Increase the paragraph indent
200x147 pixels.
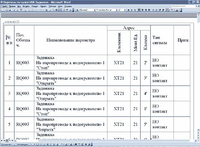(163, 10)
